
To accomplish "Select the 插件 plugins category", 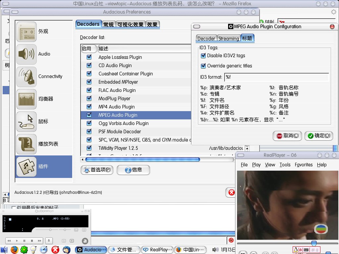I will coord(44,167).
